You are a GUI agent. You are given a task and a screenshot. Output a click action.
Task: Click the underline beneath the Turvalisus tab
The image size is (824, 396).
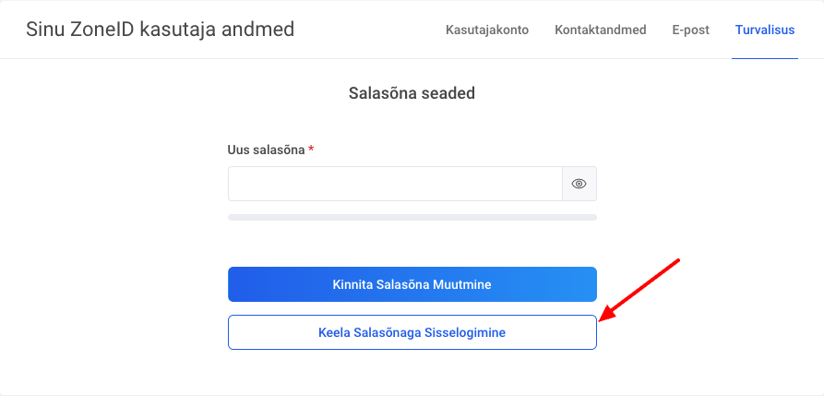(x=765, y=58)
